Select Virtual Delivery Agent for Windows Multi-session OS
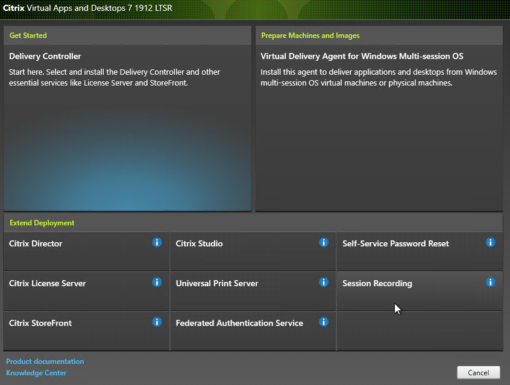This screenshot has height=385, width=510. pos(362,57)
